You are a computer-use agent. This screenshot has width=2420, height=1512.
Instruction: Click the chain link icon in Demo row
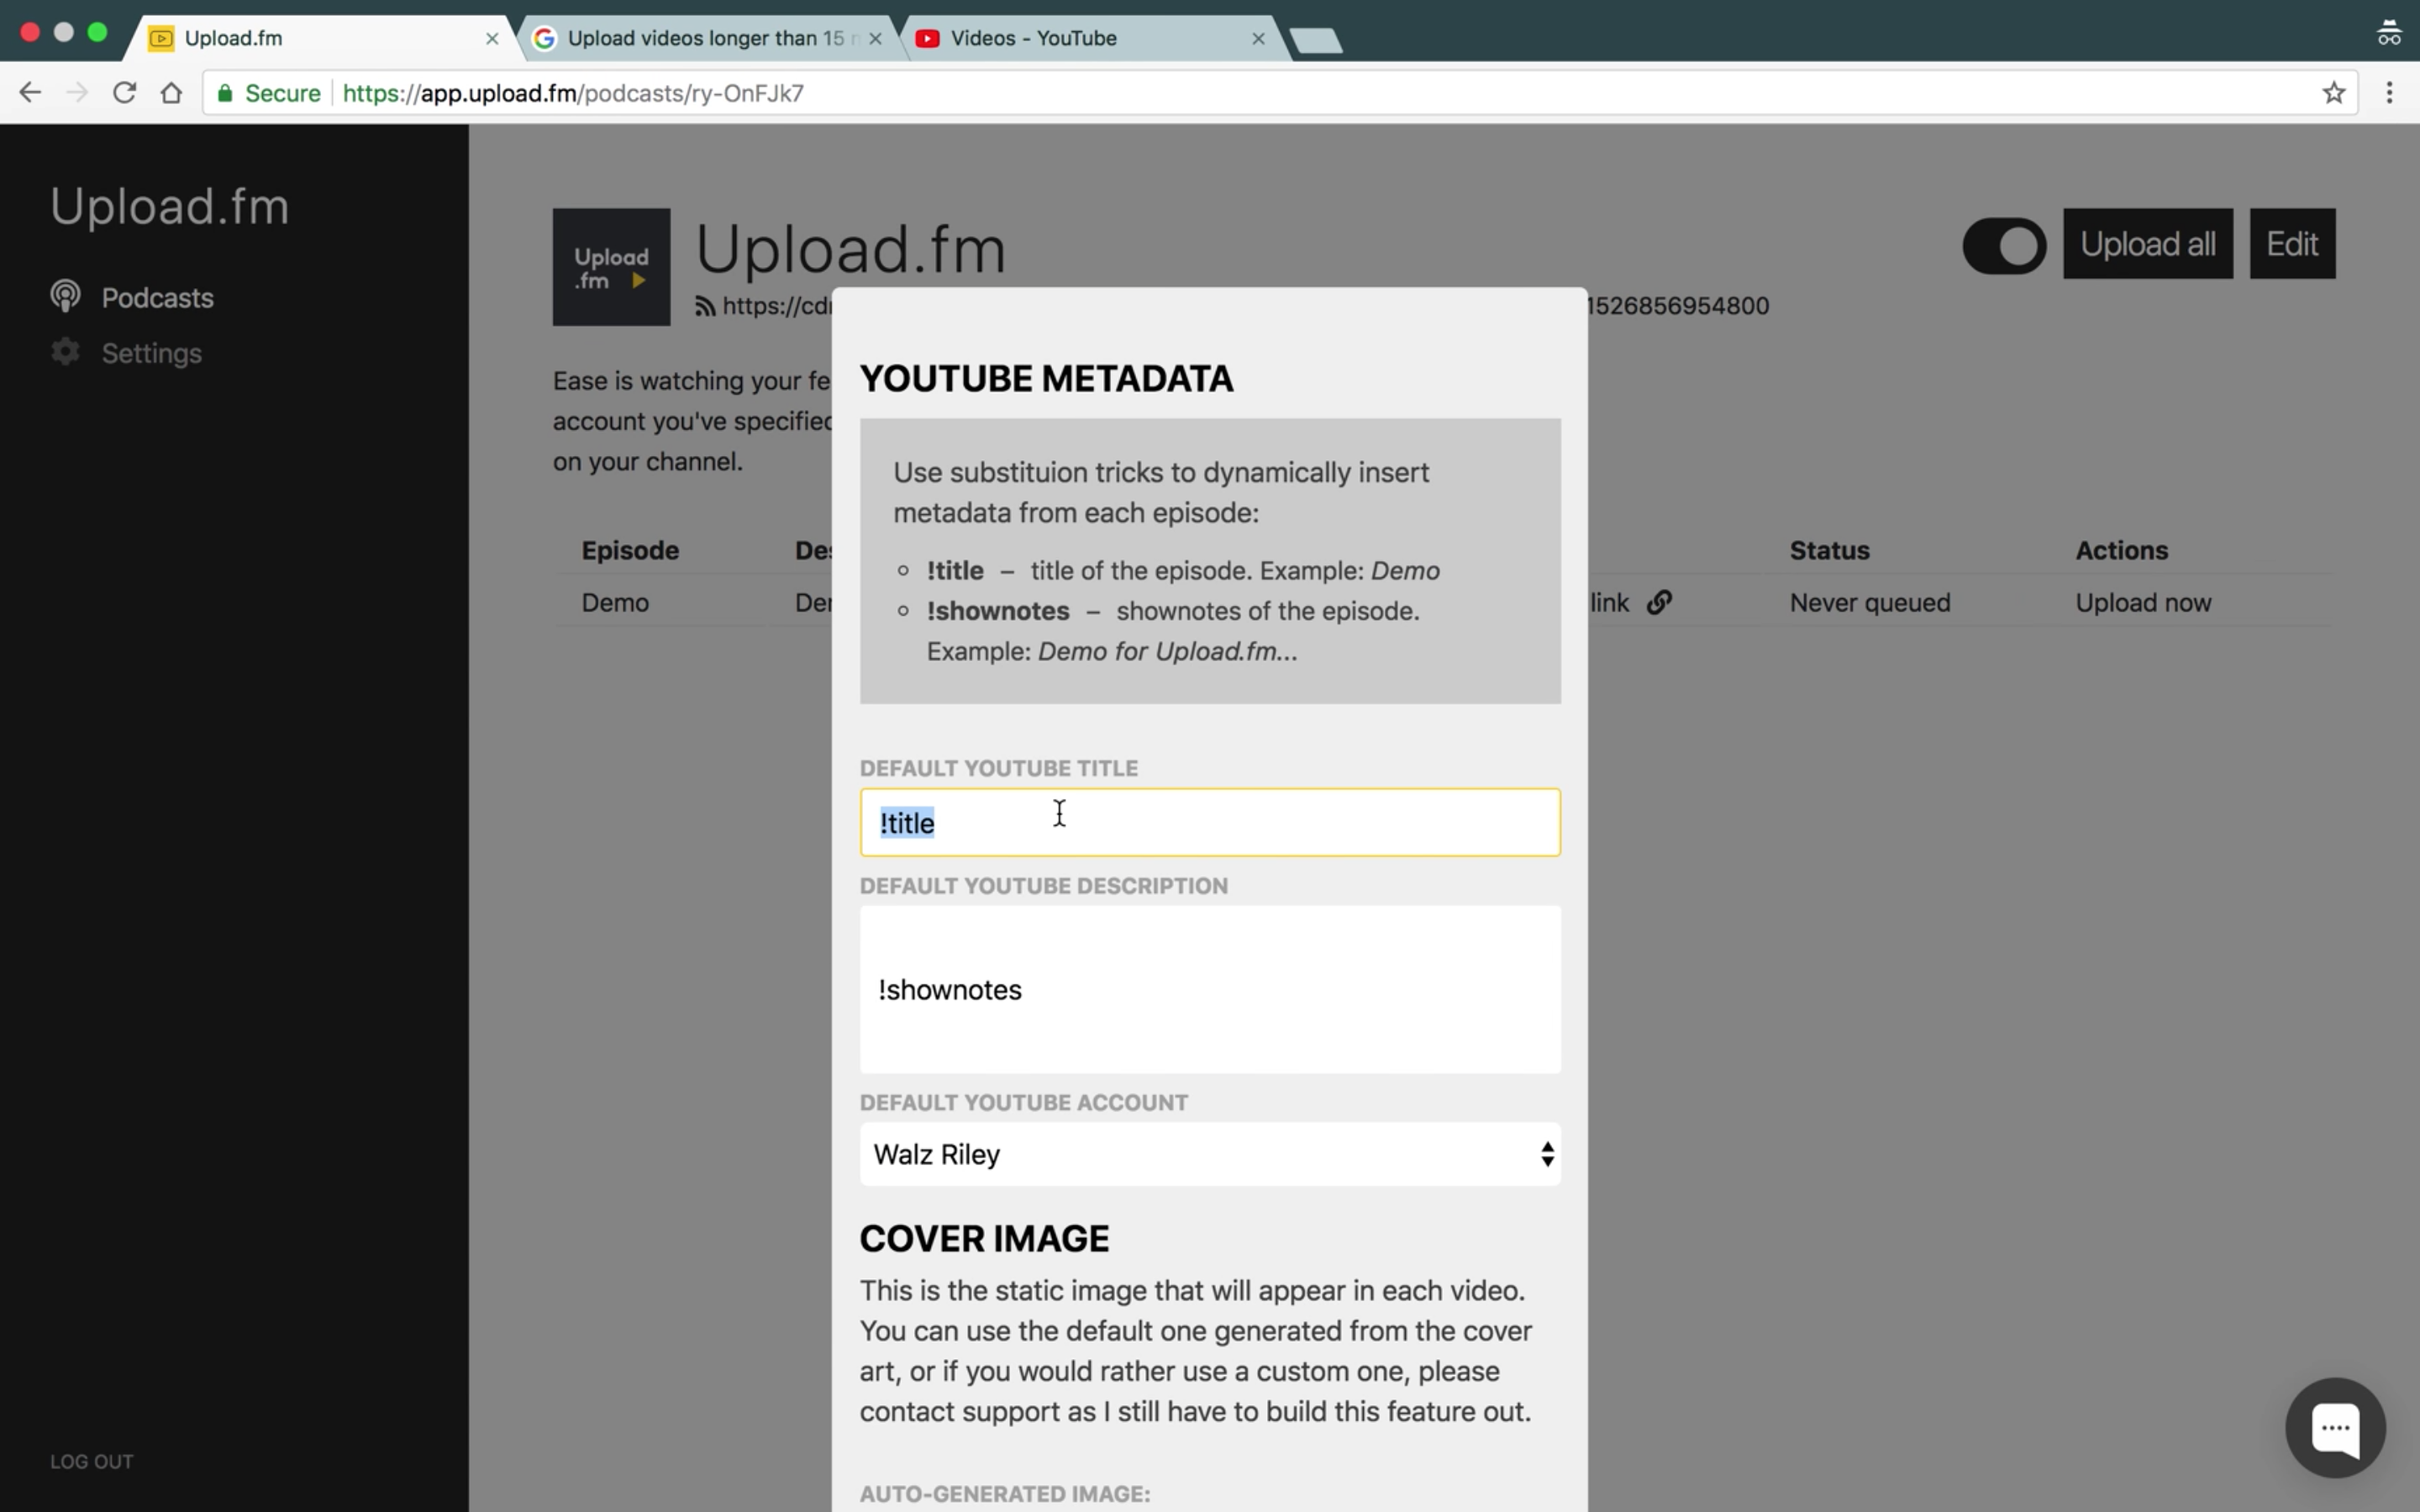(1659, 602)
